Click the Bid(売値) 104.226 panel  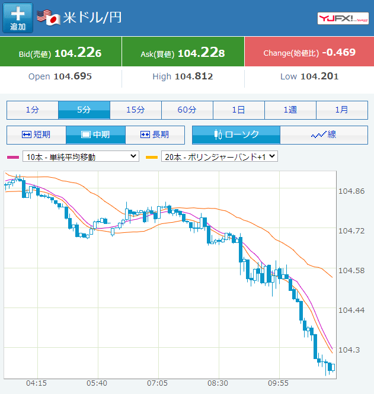60,52
